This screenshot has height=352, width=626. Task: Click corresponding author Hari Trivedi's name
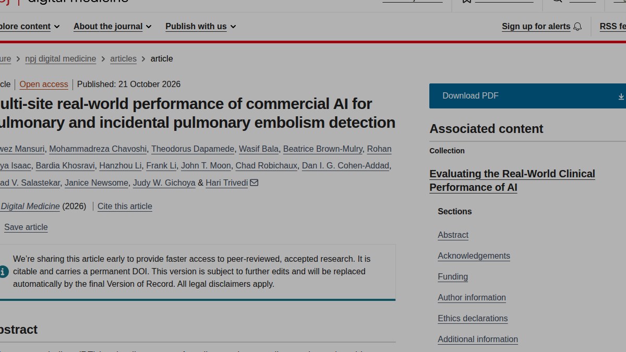tap(227, 183)
